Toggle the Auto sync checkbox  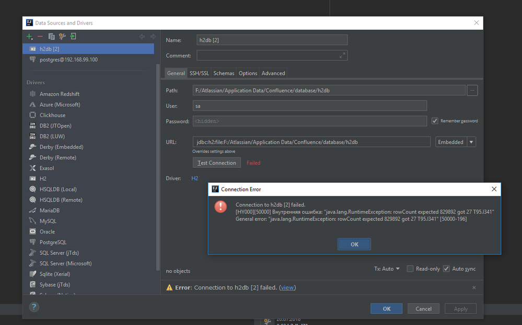[x=446, y=269]
